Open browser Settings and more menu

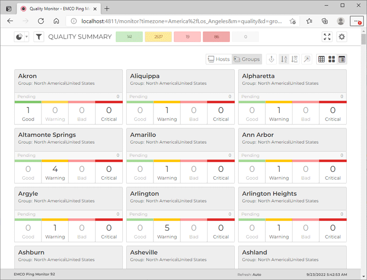coord(356,21)
